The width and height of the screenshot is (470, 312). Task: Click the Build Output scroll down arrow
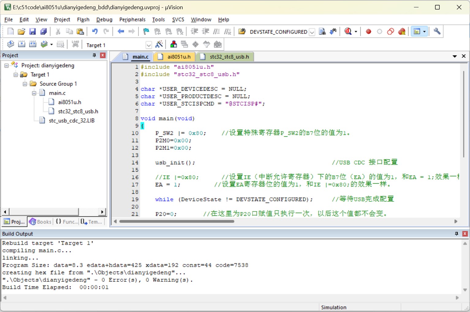(465, 290)
